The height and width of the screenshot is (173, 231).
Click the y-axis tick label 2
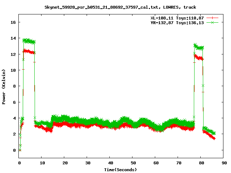[14, 134]
